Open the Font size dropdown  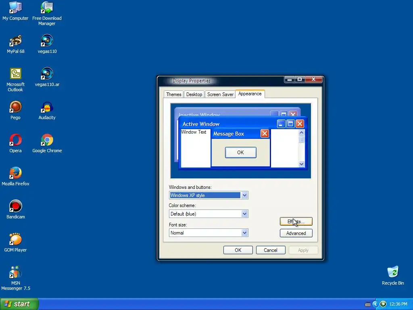pos(244,233)
